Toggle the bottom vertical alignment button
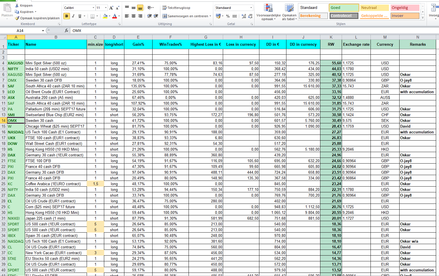Image resolution: width=439 pixels, height=276 pixels. coord(140,8)
